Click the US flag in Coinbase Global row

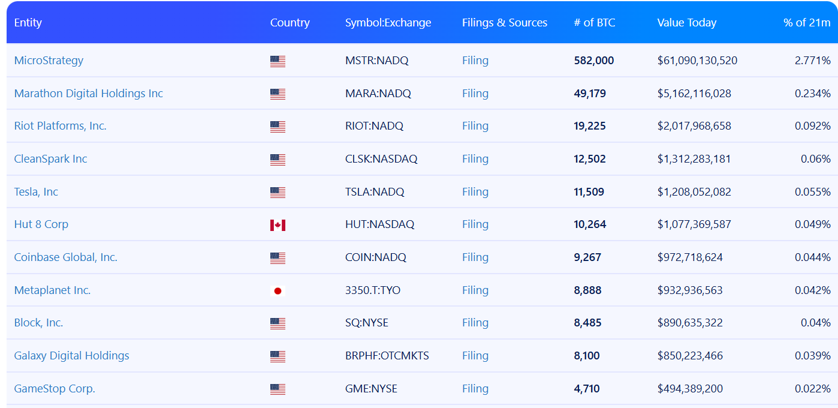pyautogui.click(x=278, y=258)
